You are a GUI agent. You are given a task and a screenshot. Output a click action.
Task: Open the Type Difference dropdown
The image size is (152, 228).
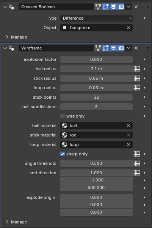pyautogui.click(x=96, y=18)
